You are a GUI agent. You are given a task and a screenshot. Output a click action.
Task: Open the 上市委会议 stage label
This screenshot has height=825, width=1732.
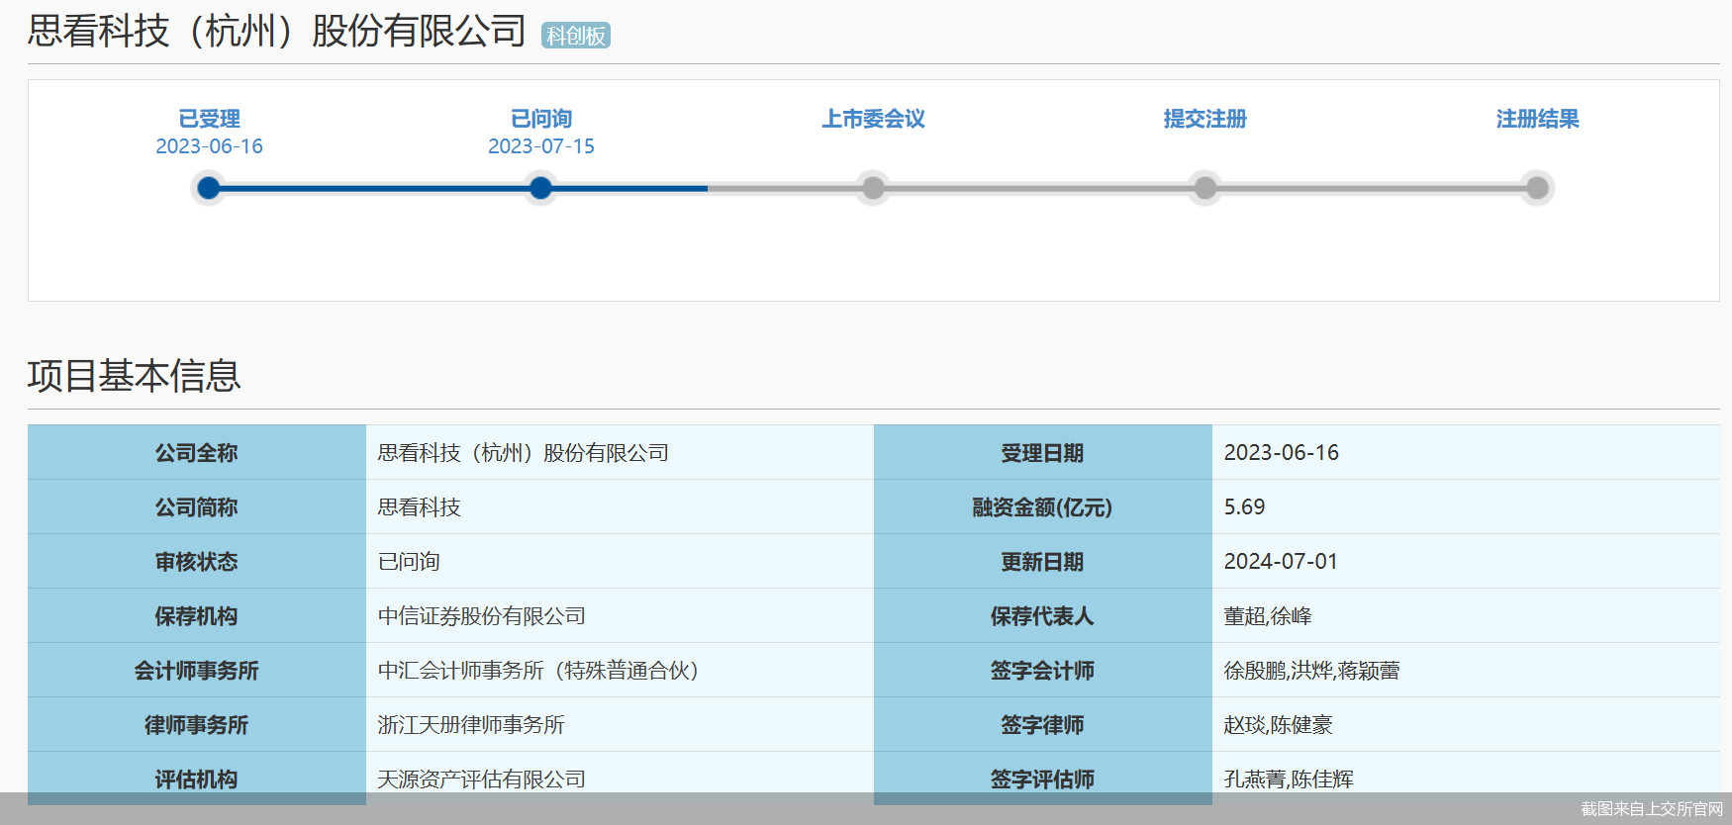[873, 119]
